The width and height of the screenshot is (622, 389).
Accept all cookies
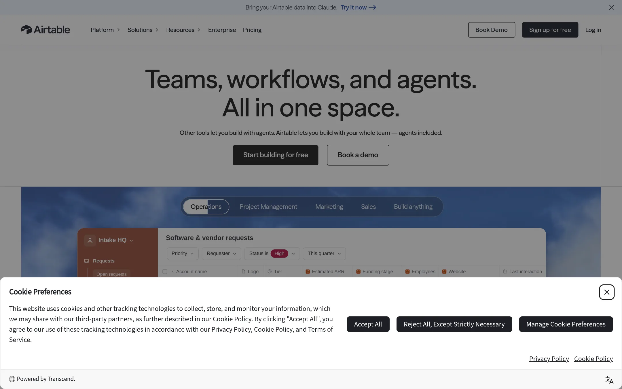pos(368,324)
